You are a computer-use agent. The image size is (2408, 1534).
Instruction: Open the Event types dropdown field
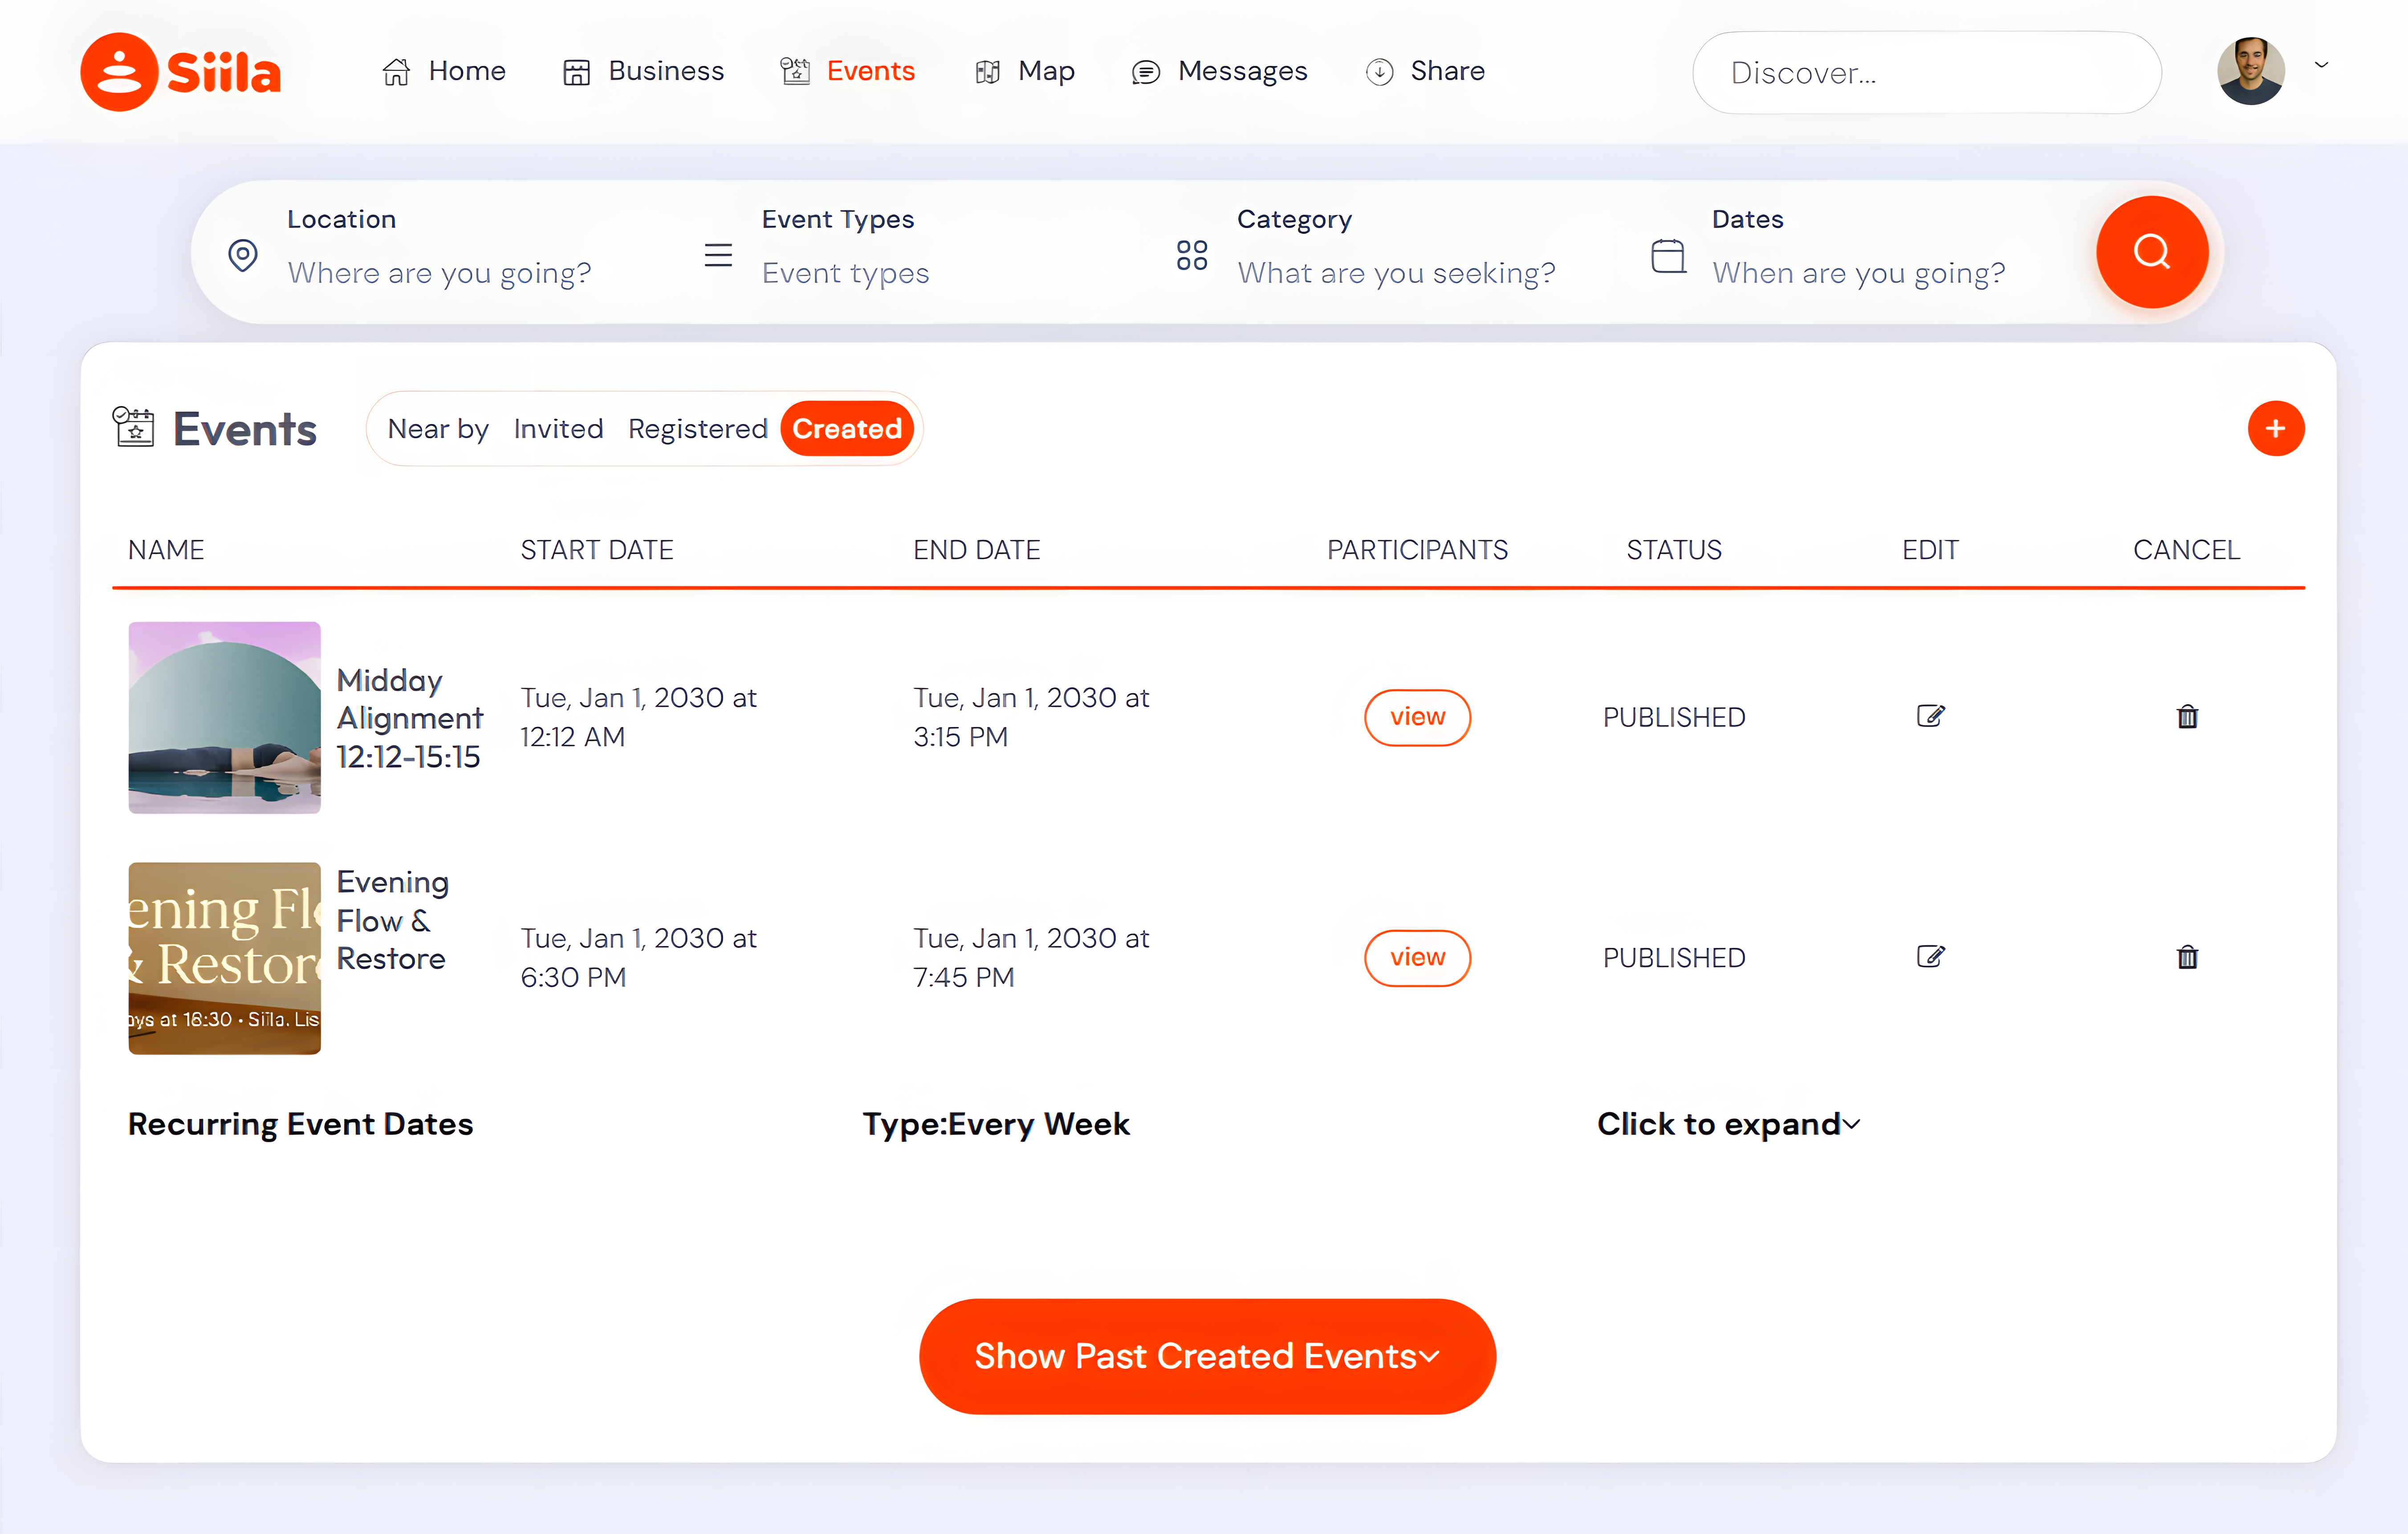click(845, 273)
